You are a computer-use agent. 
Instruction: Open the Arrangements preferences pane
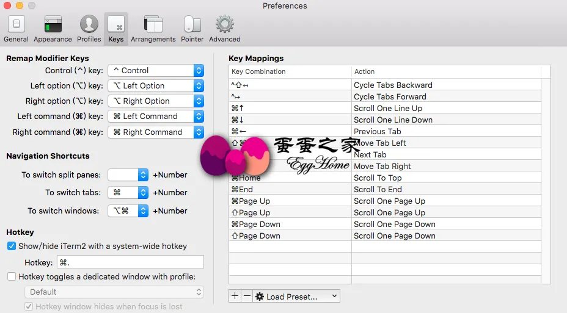coord(153,29)
